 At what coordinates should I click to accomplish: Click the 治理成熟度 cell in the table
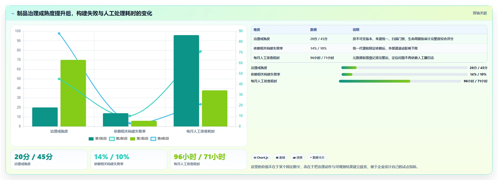coord(262,39)
